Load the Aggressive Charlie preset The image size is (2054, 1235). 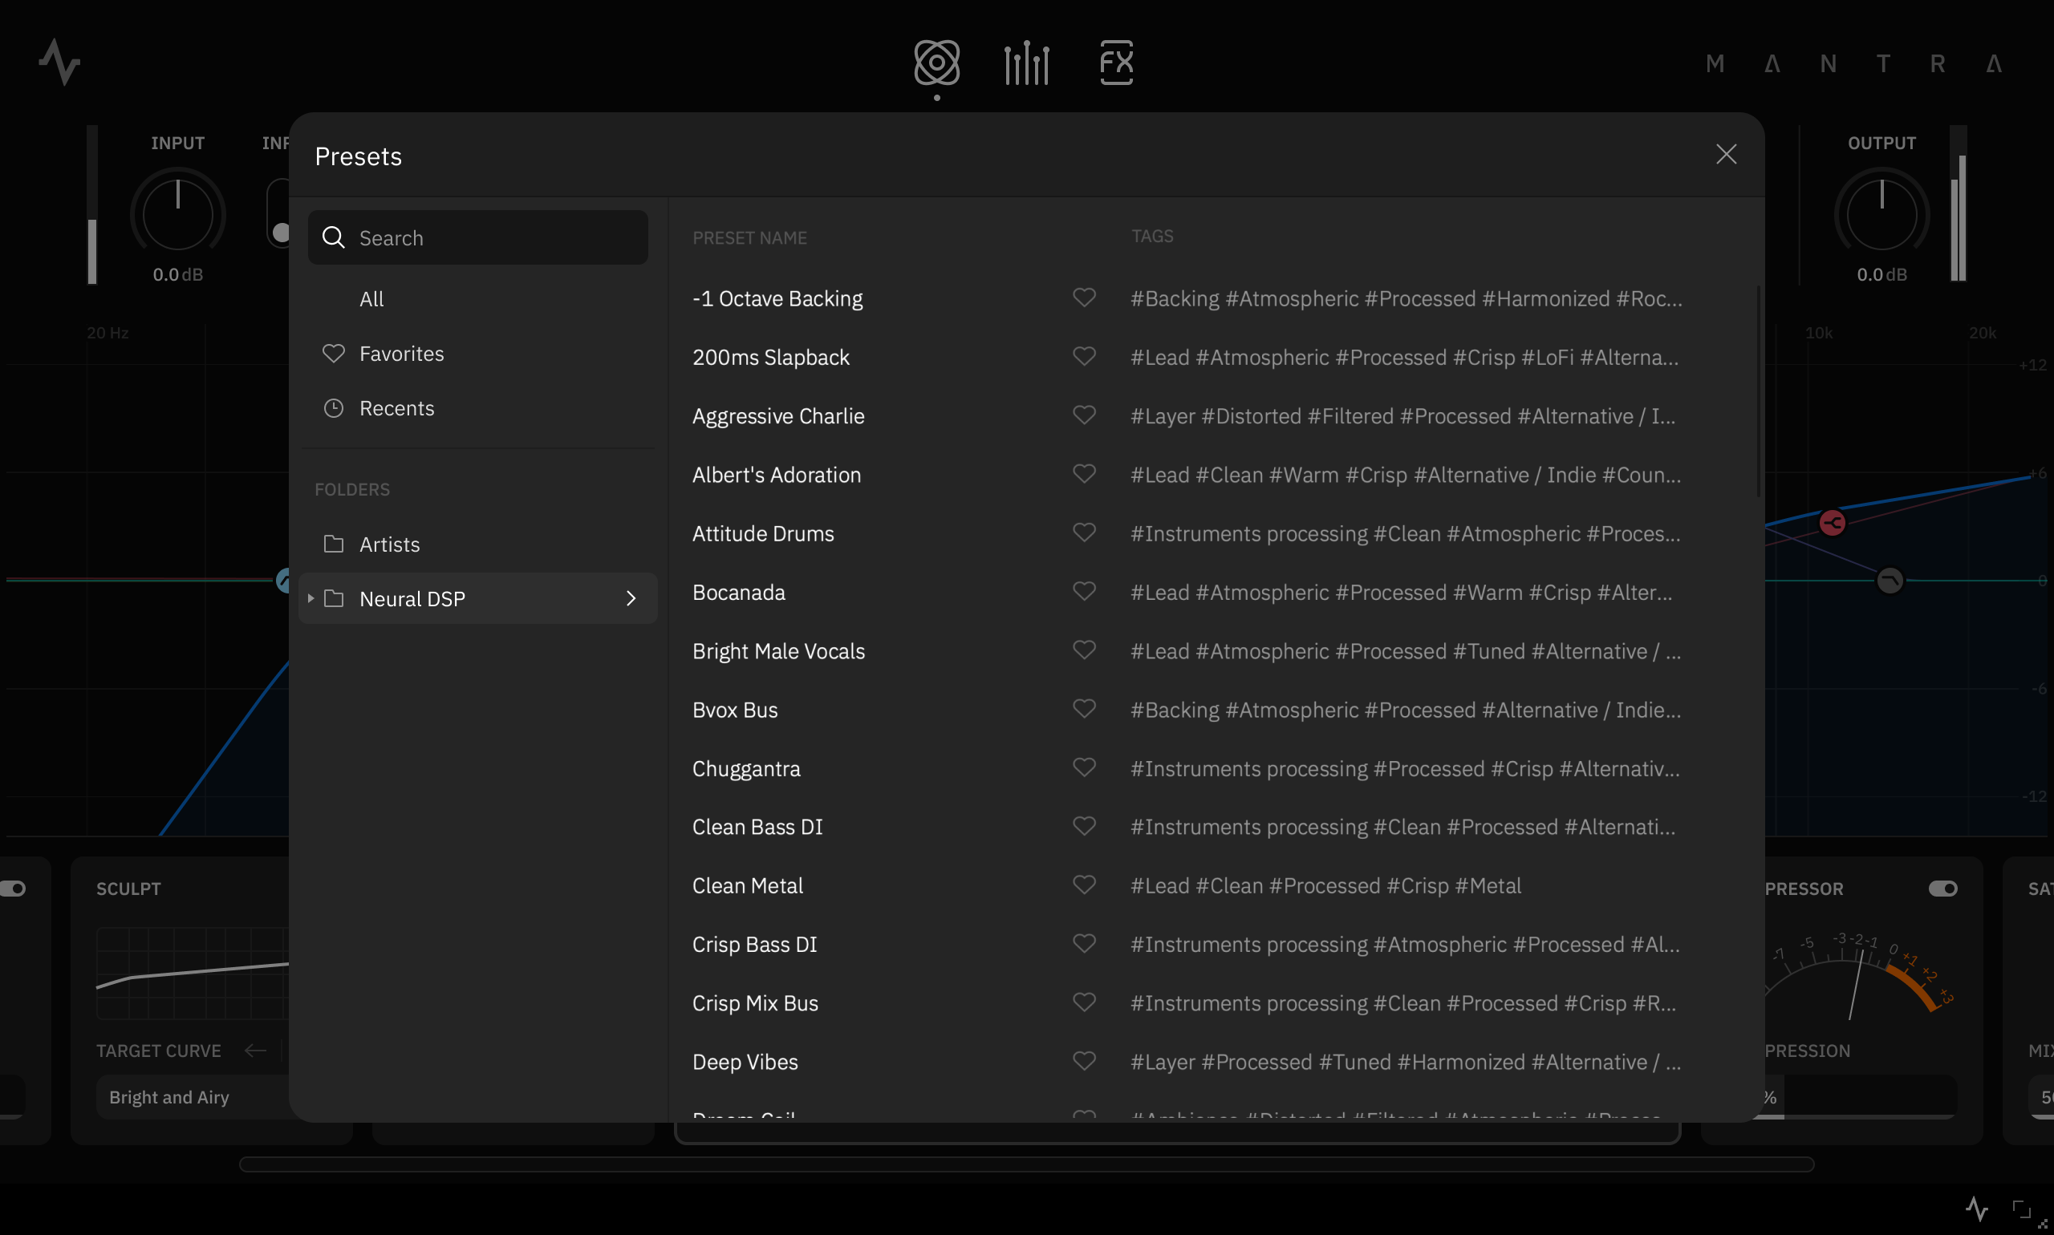(x=778, y=416)
